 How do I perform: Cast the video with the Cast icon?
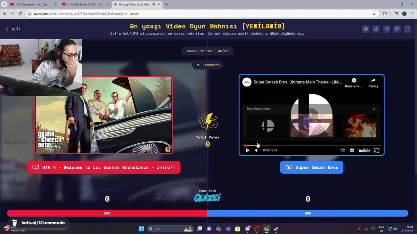pyautogui.click(x=376, y=150)
